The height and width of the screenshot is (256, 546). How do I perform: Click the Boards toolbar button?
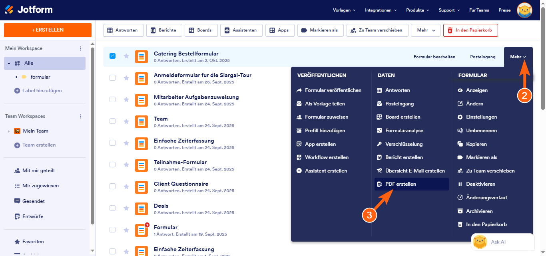click(201, 30)
